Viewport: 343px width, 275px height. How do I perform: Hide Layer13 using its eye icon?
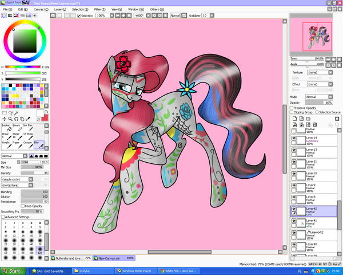pos(294,150)
